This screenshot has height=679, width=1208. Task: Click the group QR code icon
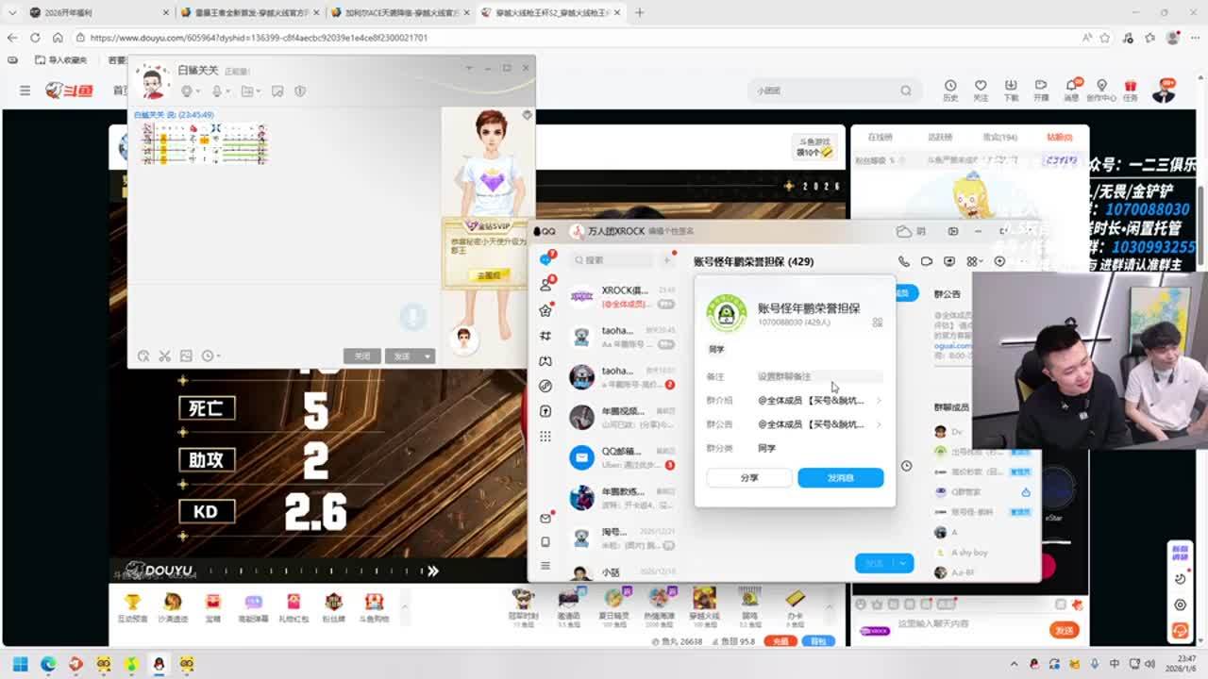(877, 323)
